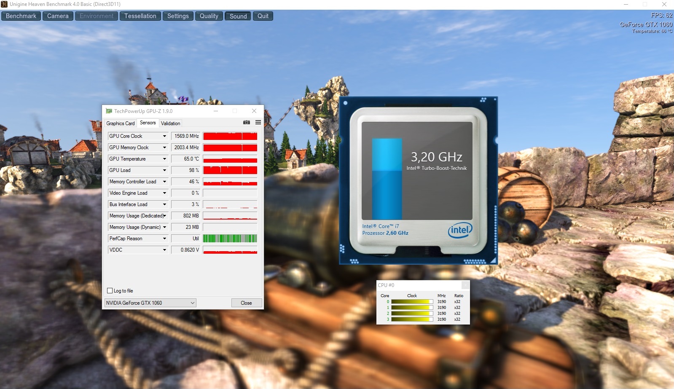Click the 0.8620 V VDDC value

tap(186, 250)
